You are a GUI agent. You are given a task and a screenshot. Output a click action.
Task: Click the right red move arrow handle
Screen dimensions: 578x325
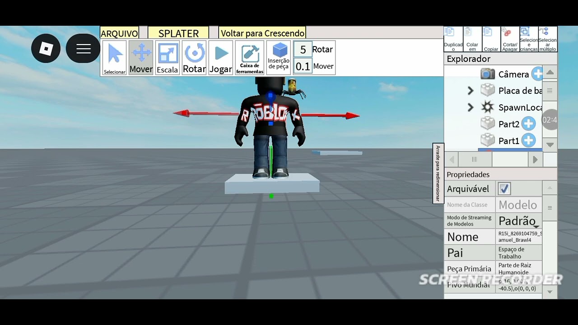click(x=352, y=116)
